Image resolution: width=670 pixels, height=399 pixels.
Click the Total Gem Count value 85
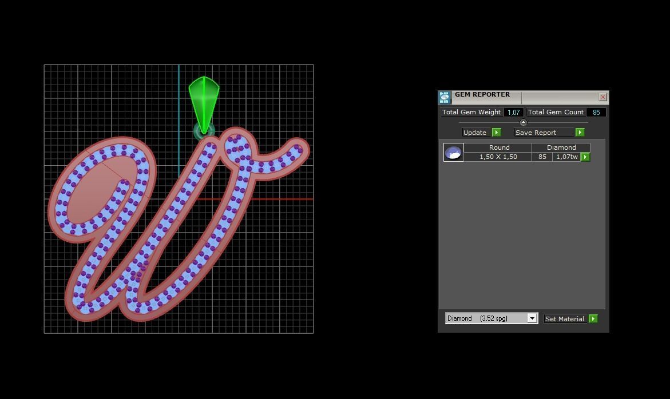point(596,112)
